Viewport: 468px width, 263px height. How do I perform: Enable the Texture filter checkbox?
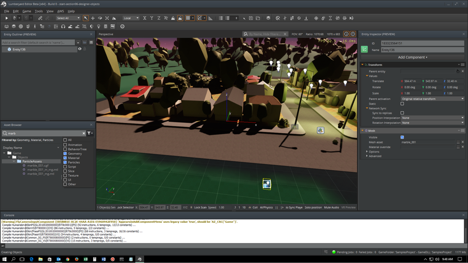click(65, 176)
